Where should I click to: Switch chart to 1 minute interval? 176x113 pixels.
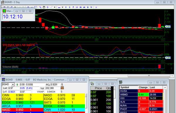point(66,7)
